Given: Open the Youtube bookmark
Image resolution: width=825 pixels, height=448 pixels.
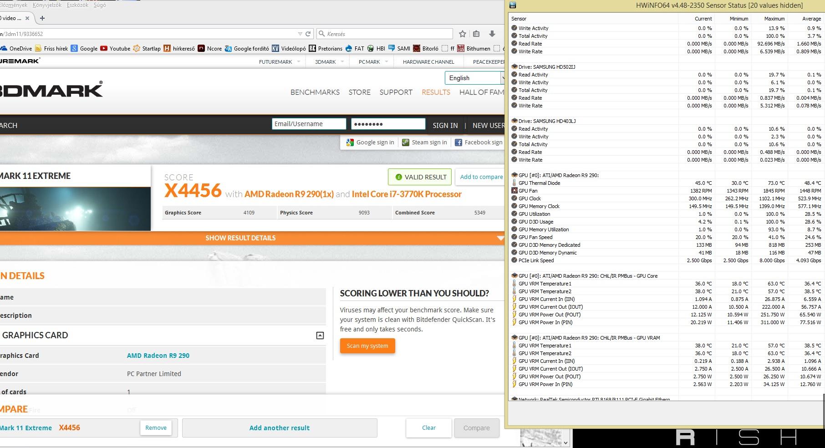Looking at the screenshot, I should click(x=115, y=48).
